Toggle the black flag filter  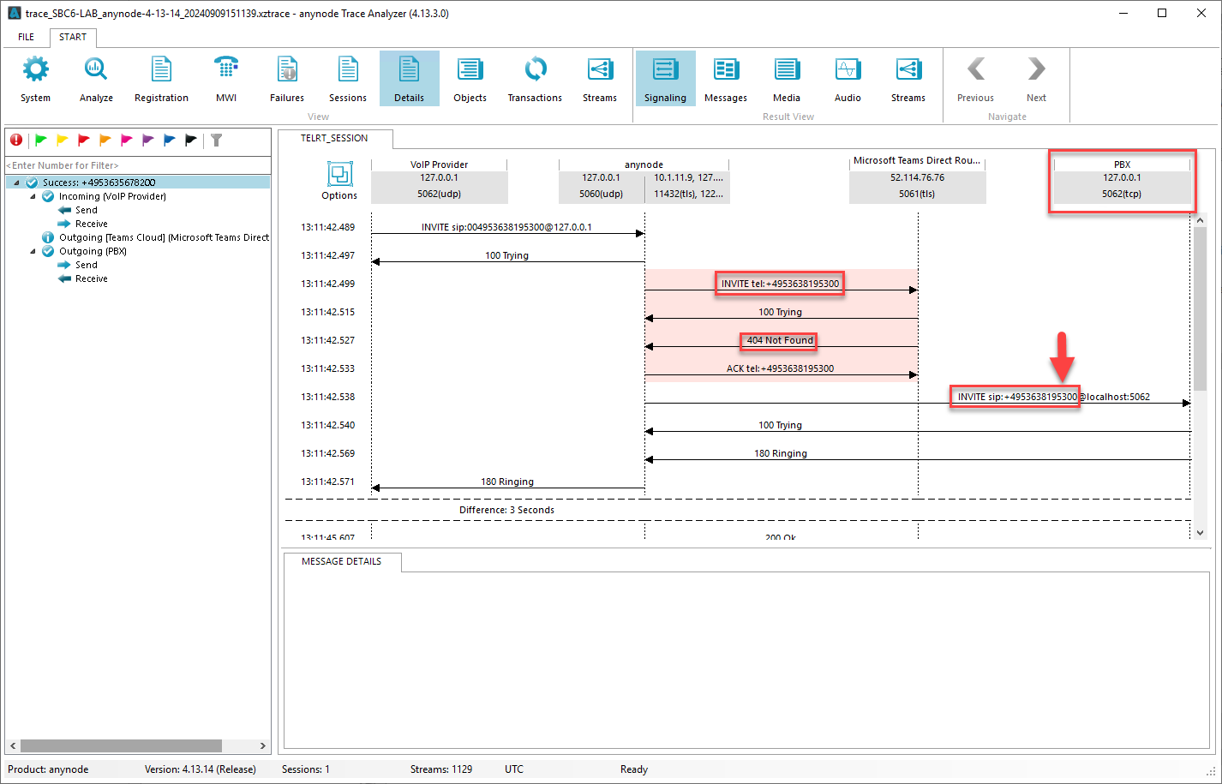coord(191,140)
